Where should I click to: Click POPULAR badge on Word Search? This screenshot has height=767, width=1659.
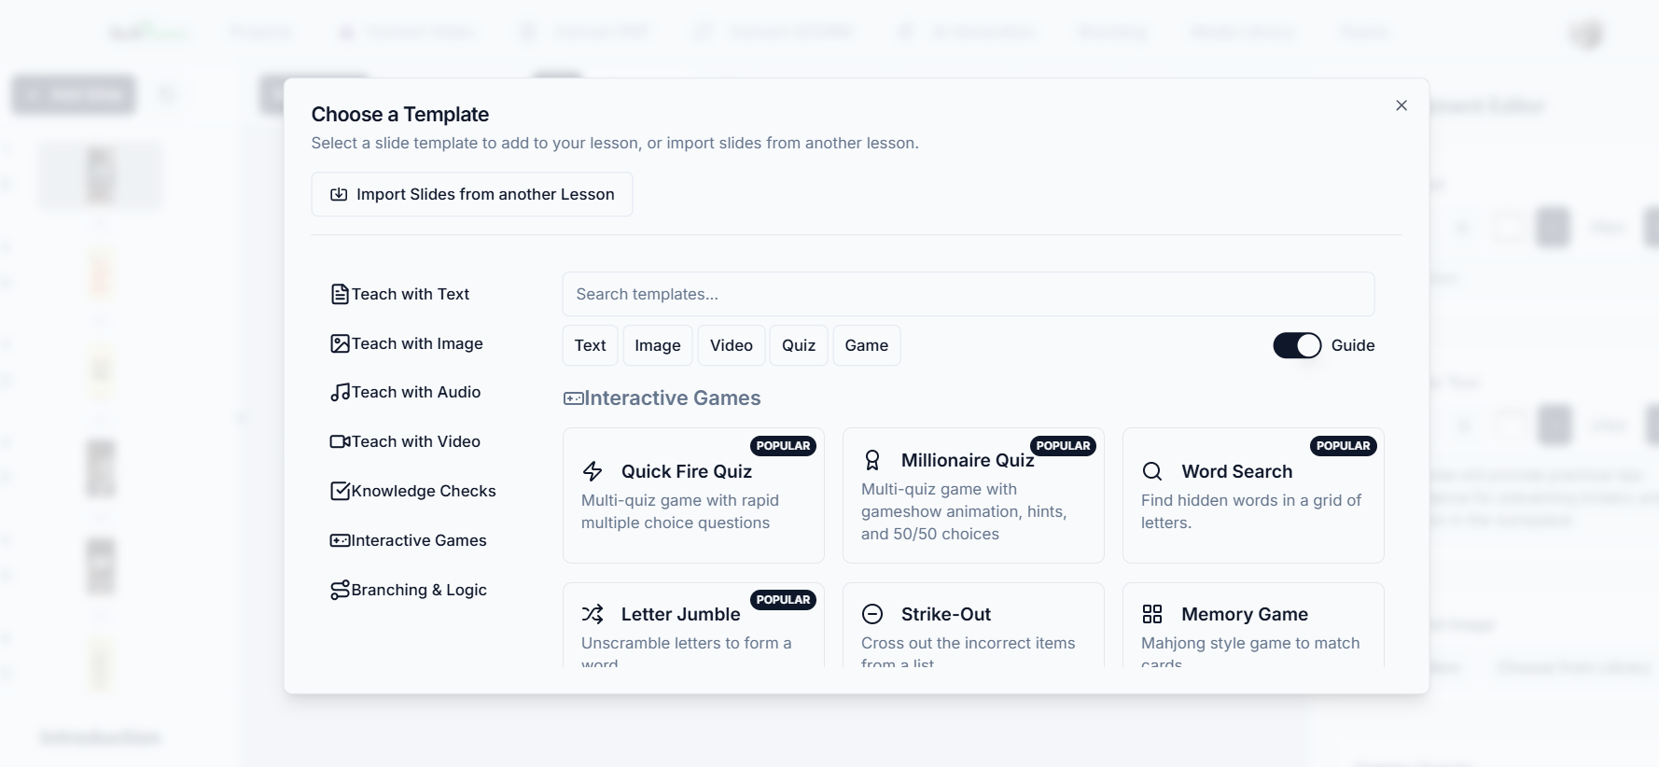tap(1343, 446)
